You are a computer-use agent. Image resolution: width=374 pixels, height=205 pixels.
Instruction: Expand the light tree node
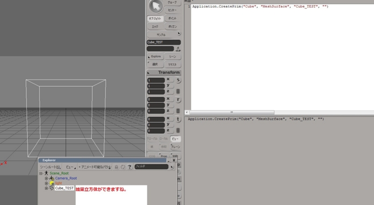pyautogui.click(x=46, y=183)
